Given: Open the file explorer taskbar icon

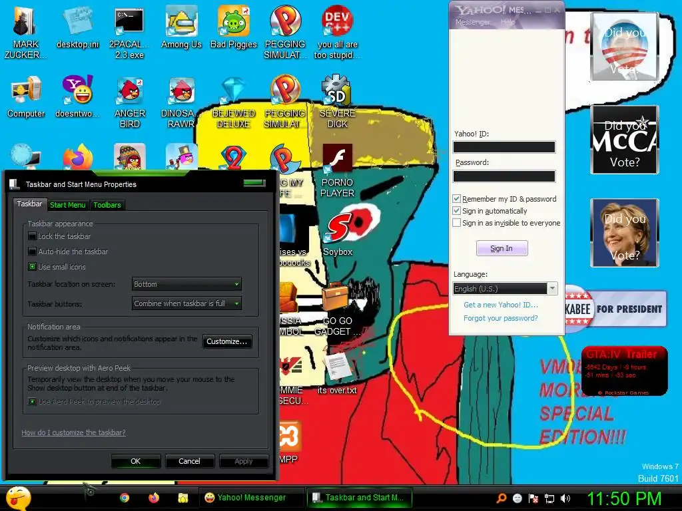Looking at the screenshot, I should (182, 498).
